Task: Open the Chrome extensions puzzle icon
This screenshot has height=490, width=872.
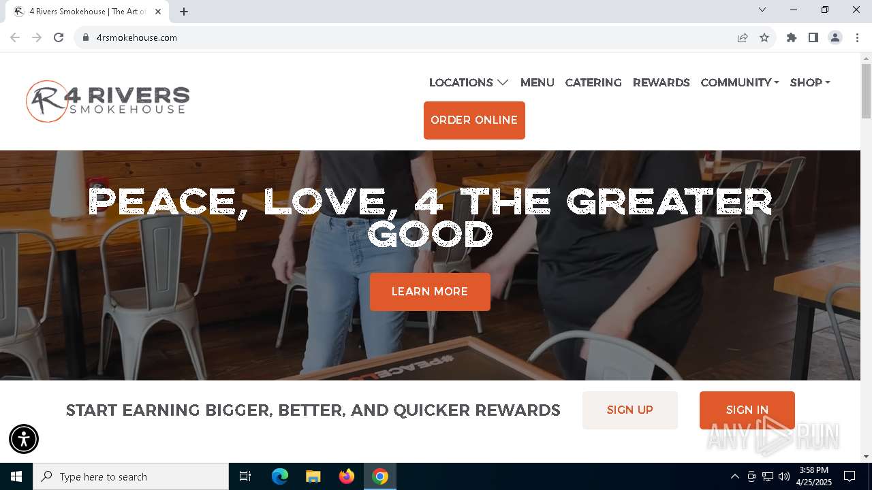Action: pyautogui.click(x=792, y=37)
